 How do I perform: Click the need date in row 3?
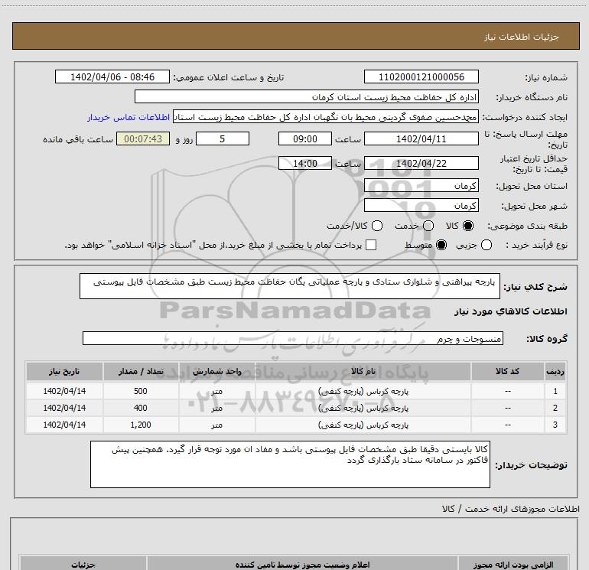(64, 425)
